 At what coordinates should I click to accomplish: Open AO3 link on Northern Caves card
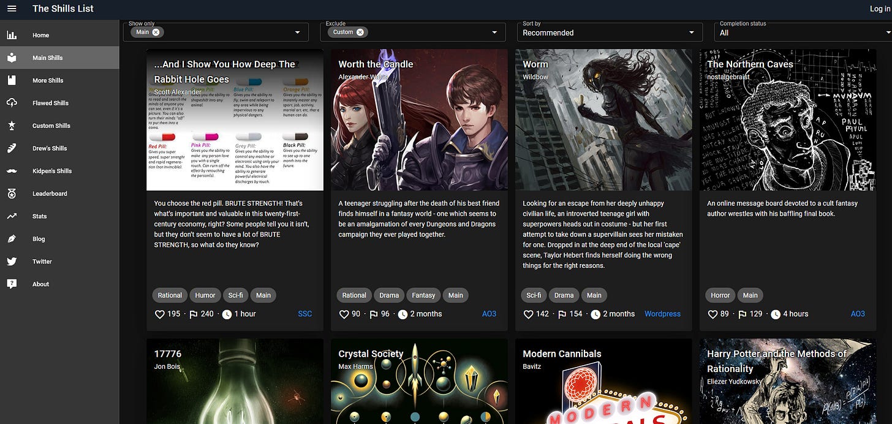(x=858, y=314)
